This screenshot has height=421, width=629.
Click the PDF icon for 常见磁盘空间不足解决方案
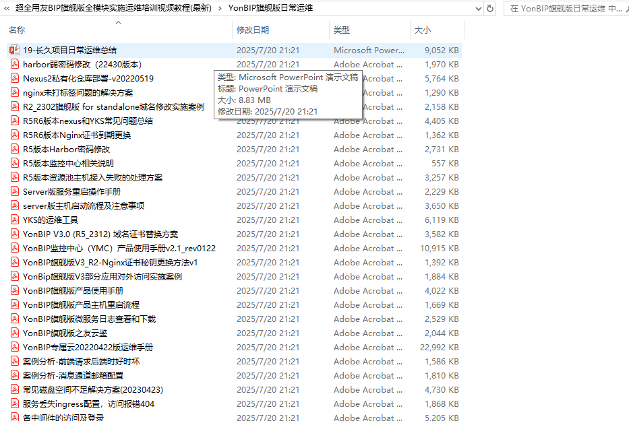(x=15, y=389)
